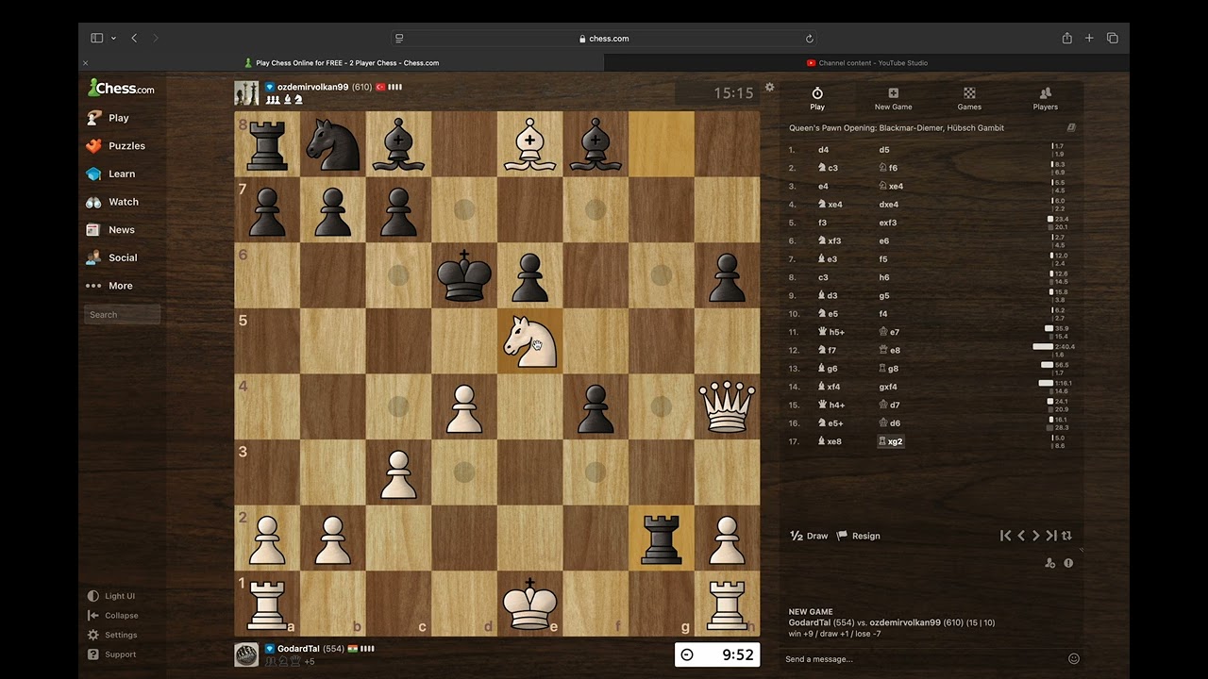Click the add friend icon
Screen dimensions: 1208x679
click(x=1050, y=563)
